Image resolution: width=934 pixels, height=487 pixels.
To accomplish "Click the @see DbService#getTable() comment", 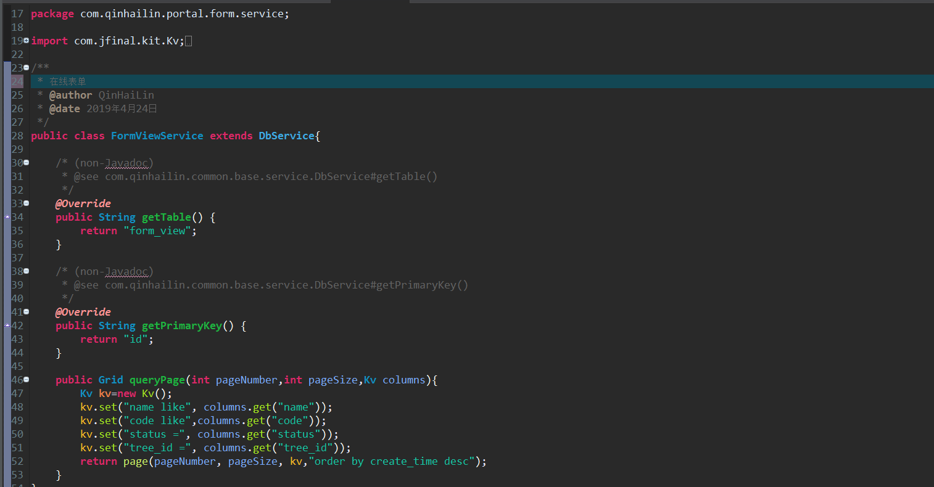I will point(255,176).
